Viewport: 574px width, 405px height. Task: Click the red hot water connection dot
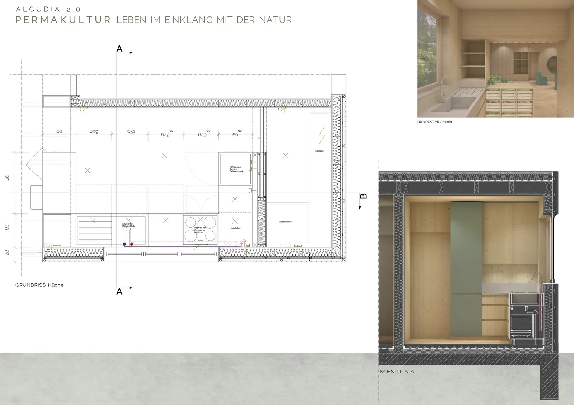(x=132, y=244)
